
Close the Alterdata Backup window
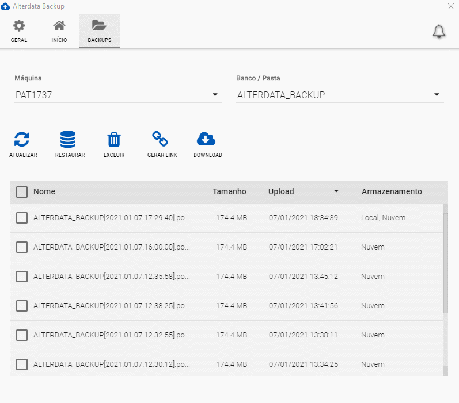coord(450,6)
